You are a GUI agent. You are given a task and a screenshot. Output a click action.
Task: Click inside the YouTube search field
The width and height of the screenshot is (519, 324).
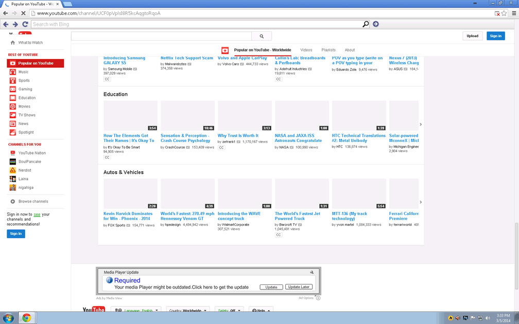(x=161, y=36)
